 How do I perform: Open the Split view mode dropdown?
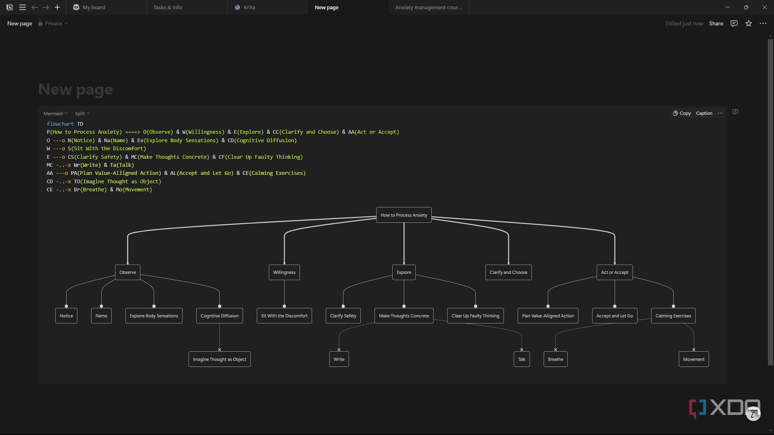coord(82,114)
